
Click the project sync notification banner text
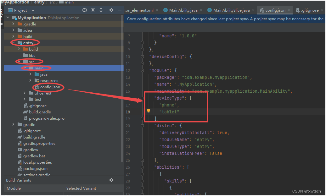[225, 19]
